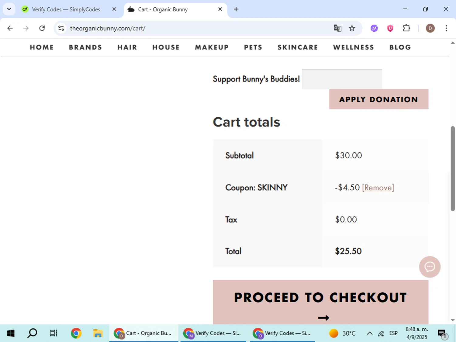456x342 pixels.
Task: Open the red shield extension icon
Action: click(x=390, y=28)
